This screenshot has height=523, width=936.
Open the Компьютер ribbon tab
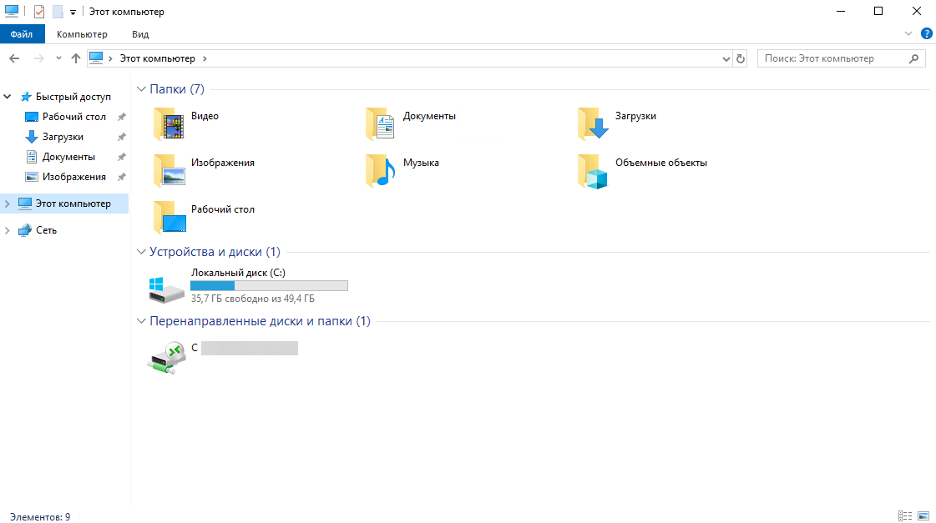pyautogui.click(x=82, y=34)
